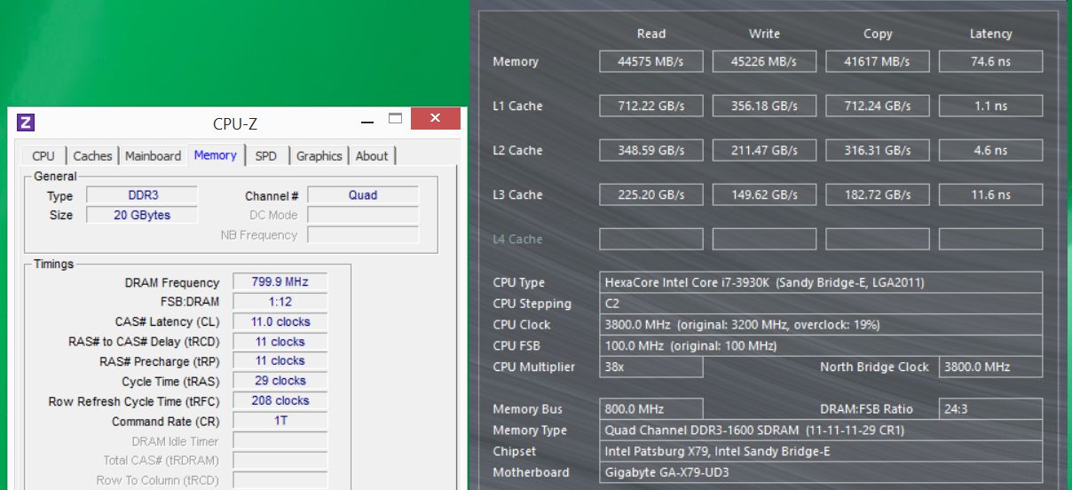Click the 11.0 clocks CAS Latency value
The image size is (1072, 490).
(280, 321)
